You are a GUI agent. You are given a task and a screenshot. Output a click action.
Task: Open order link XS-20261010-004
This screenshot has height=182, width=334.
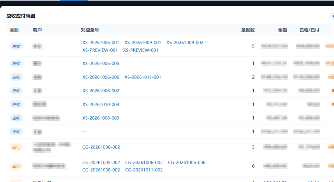pyautogui.click(x=101, y=104)
